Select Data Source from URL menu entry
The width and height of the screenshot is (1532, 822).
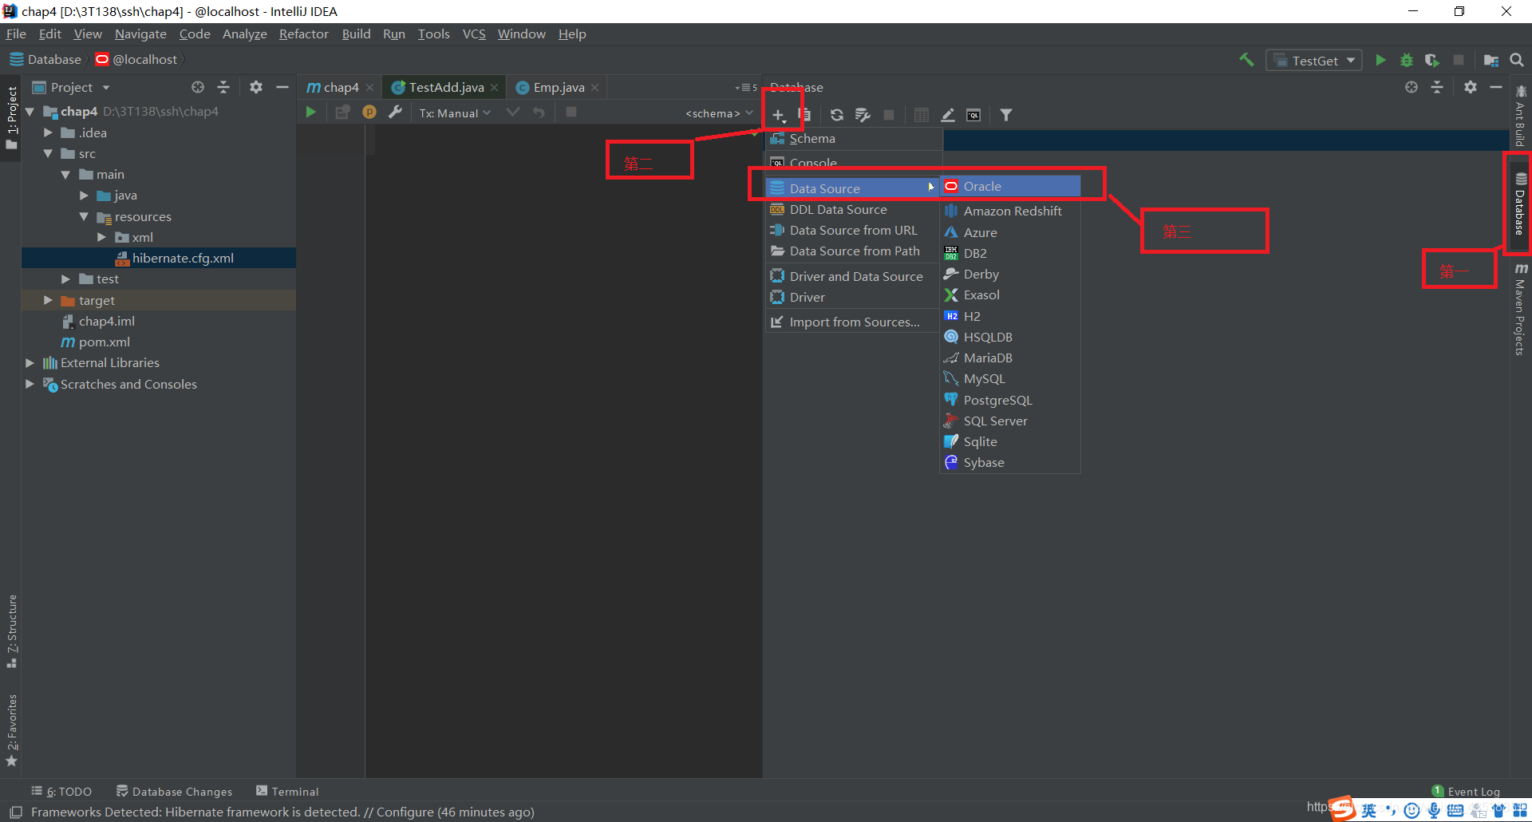852,230
